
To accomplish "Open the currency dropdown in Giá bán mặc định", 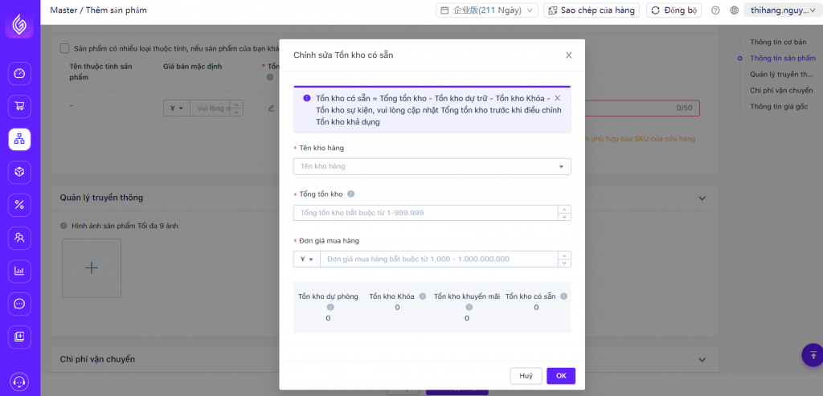I will 177,108.
